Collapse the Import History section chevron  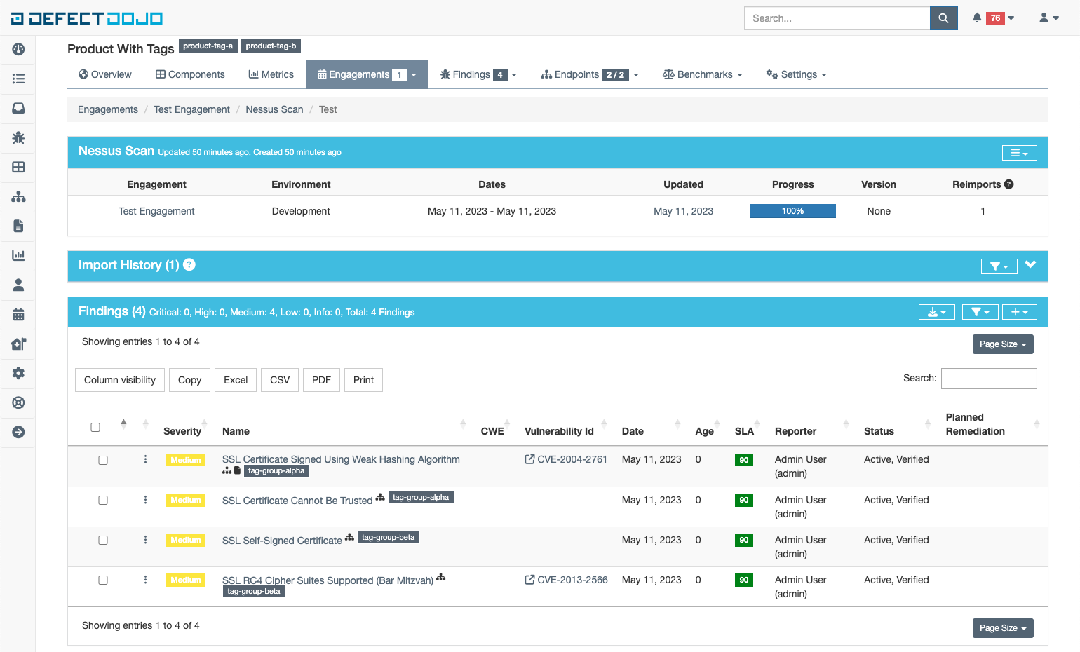coord(1030,266)
